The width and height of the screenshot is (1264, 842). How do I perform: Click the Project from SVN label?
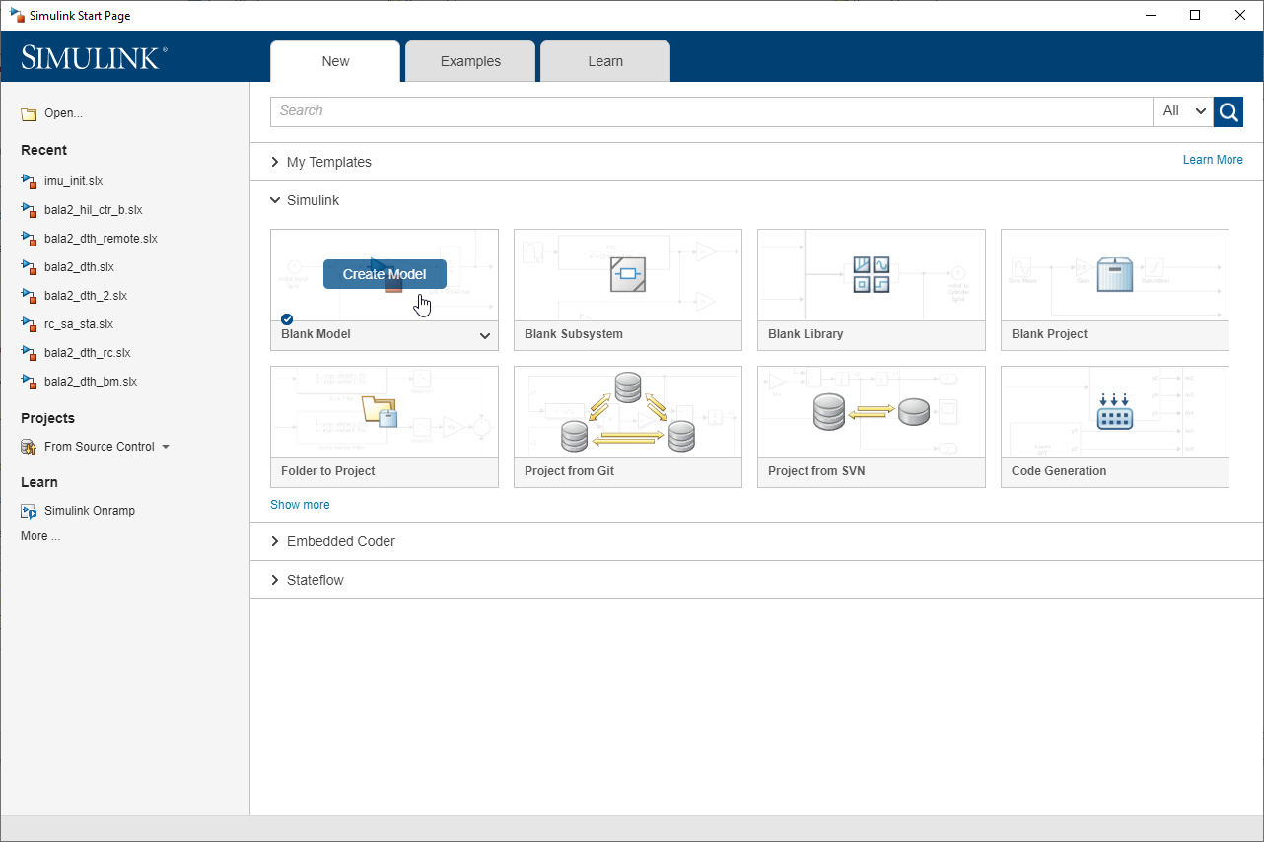816,471
